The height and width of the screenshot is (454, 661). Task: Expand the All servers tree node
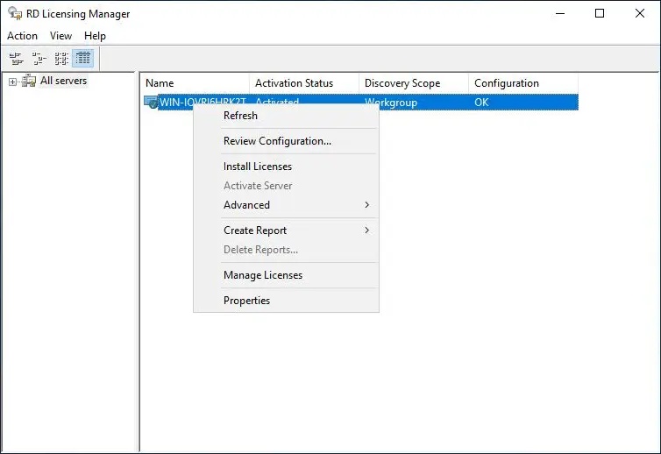point(12,82)
